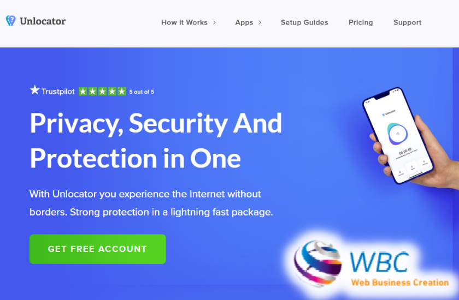Image resolution: width=459 pixels, height=300 pixels.
Task: Tap the power button on phone screen
Action: (398, 134)
